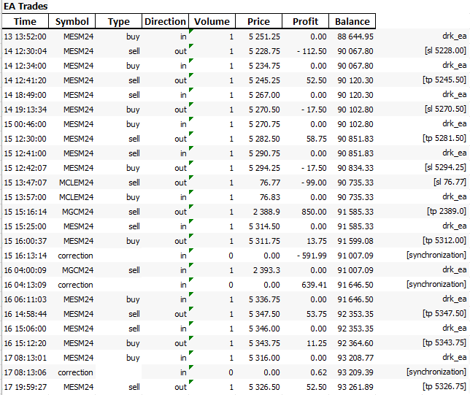The height and width of the screenshot is (395, 470).
Task: Click volume cell 0 in 17 08:13:06 row
Action: pos(231,373)
